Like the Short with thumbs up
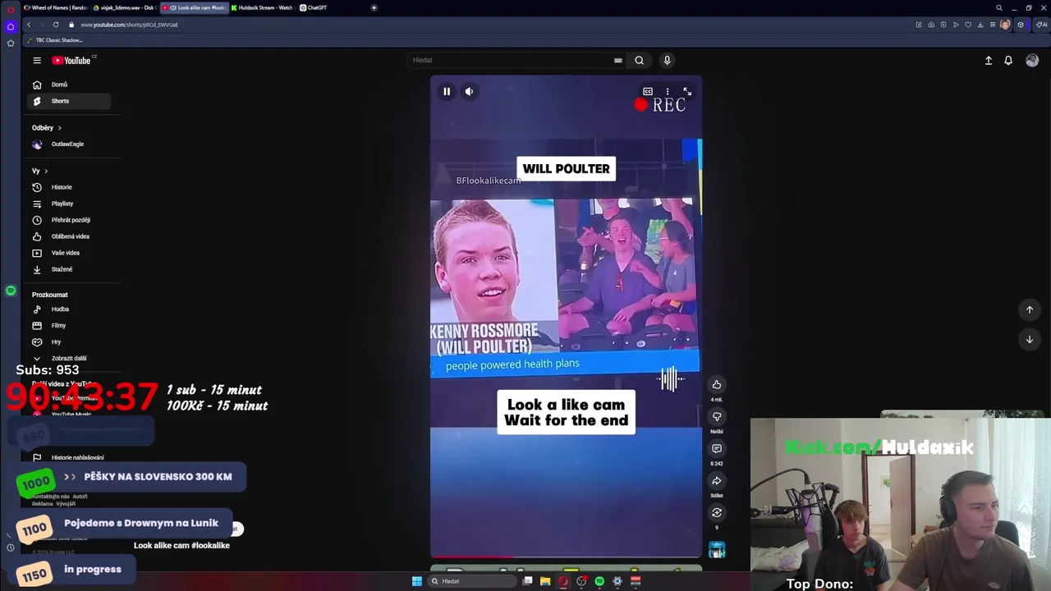The image size is (1051, 591). tap(717, 384)
